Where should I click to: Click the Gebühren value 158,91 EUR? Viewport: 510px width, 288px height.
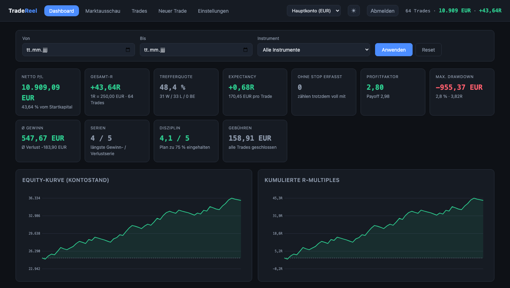[250, 138]
